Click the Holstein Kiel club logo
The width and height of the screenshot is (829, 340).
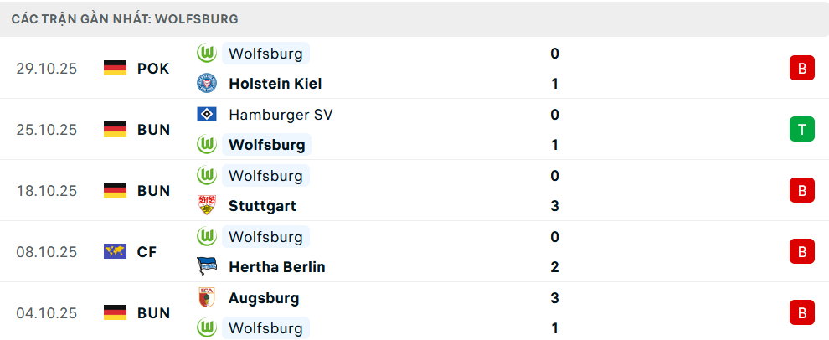pos(206,84)
